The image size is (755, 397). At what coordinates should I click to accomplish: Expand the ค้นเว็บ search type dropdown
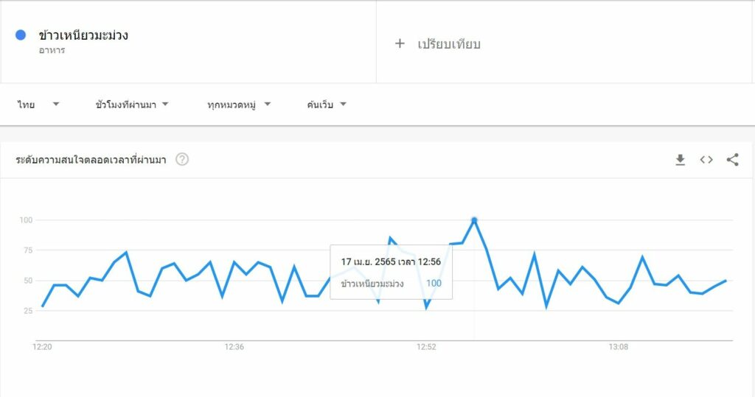[x=327, y=105]
